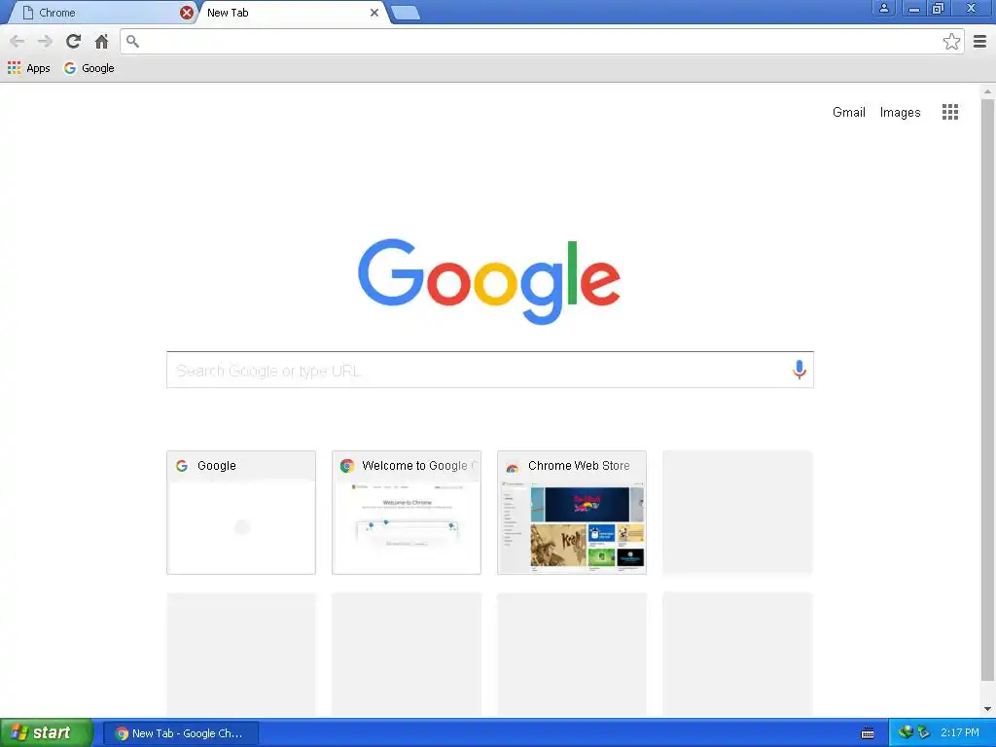The height and width of the screenshot is (747, 996).
Task: Open the Chrome Web Store thumbnail
Action: tap(572, 513)
